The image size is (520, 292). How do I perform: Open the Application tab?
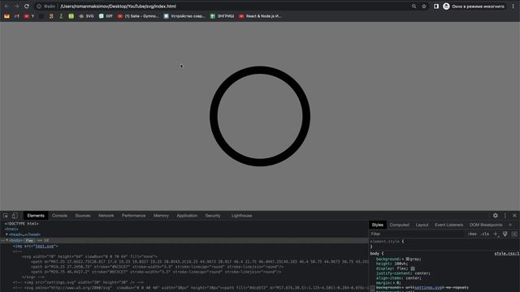coord(187,216)
